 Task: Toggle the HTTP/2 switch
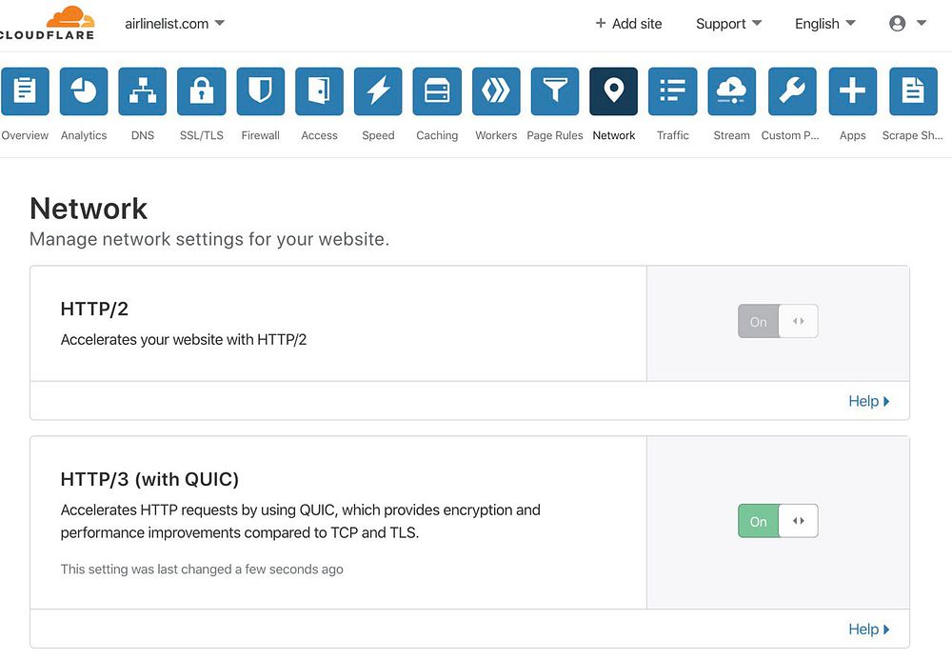[x=778, y=321]
